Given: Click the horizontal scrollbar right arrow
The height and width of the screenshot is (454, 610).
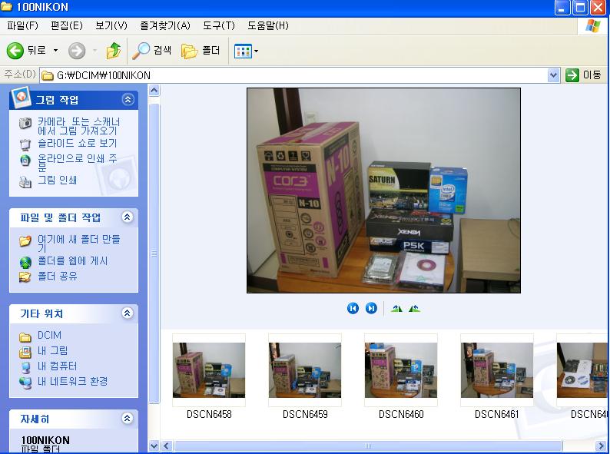Looking at the screenshot, I should click(599, 446).
